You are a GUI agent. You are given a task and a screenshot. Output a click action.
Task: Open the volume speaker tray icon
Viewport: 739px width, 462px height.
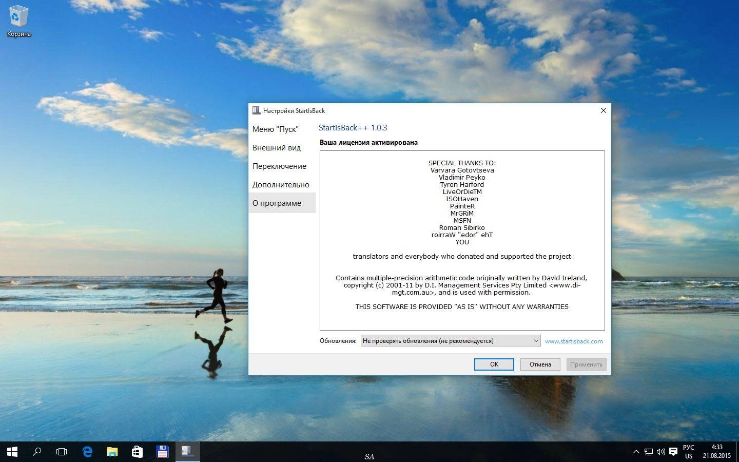660,452
